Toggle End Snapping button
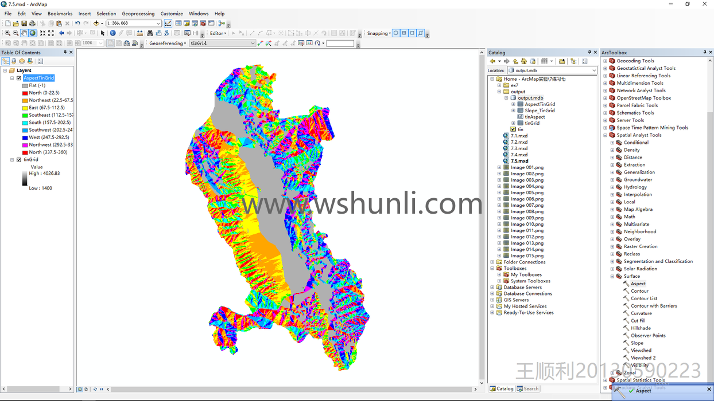The image size is (714, 401). pos(404,33)
